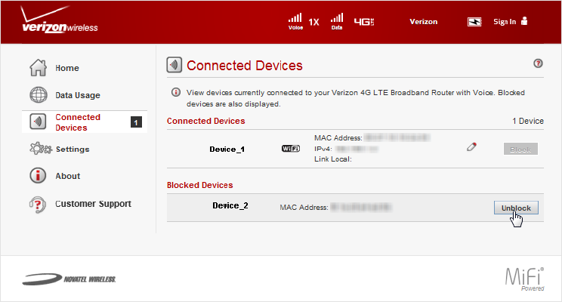Image resolution: width=562 pixels, height=302 pixels.
Task: Click the Voice signal strength indicator
Action: click(x=295, y=21)
